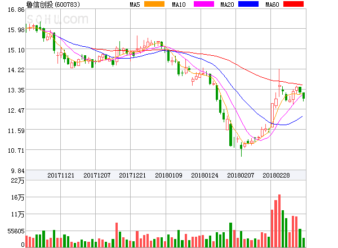The image size is (338, 248).
Task: Click the 10.71 price axis label
Action: [16, 150]
